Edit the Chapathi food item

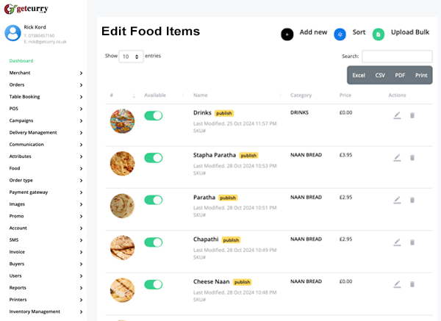click(x=397, y=242)
